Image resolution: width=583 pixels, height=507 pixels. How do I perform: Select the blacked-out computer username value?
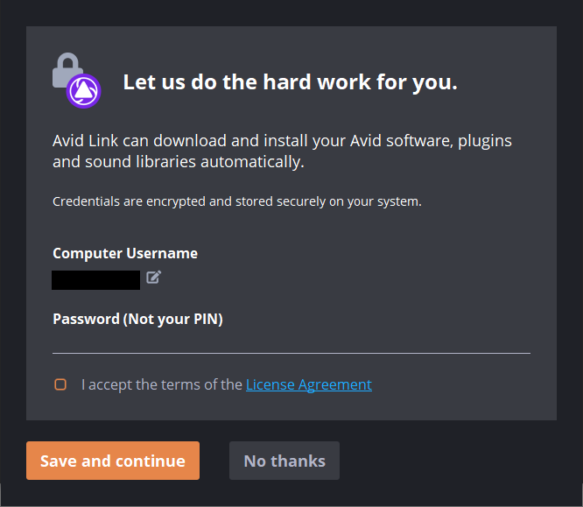(96, 280)
